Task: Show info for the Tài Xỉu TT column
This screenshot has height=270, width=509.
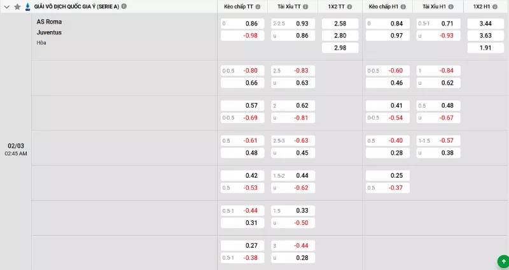Action: click(305, 6)
